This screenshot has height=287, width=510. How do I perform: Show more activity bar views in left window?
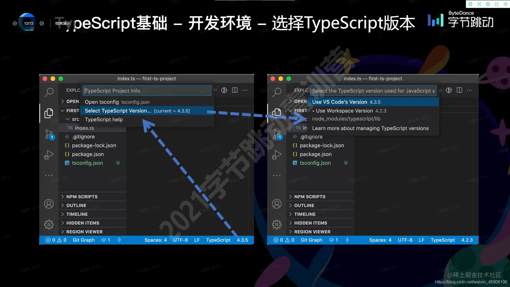pyautogui.click(x=49, y=175)
